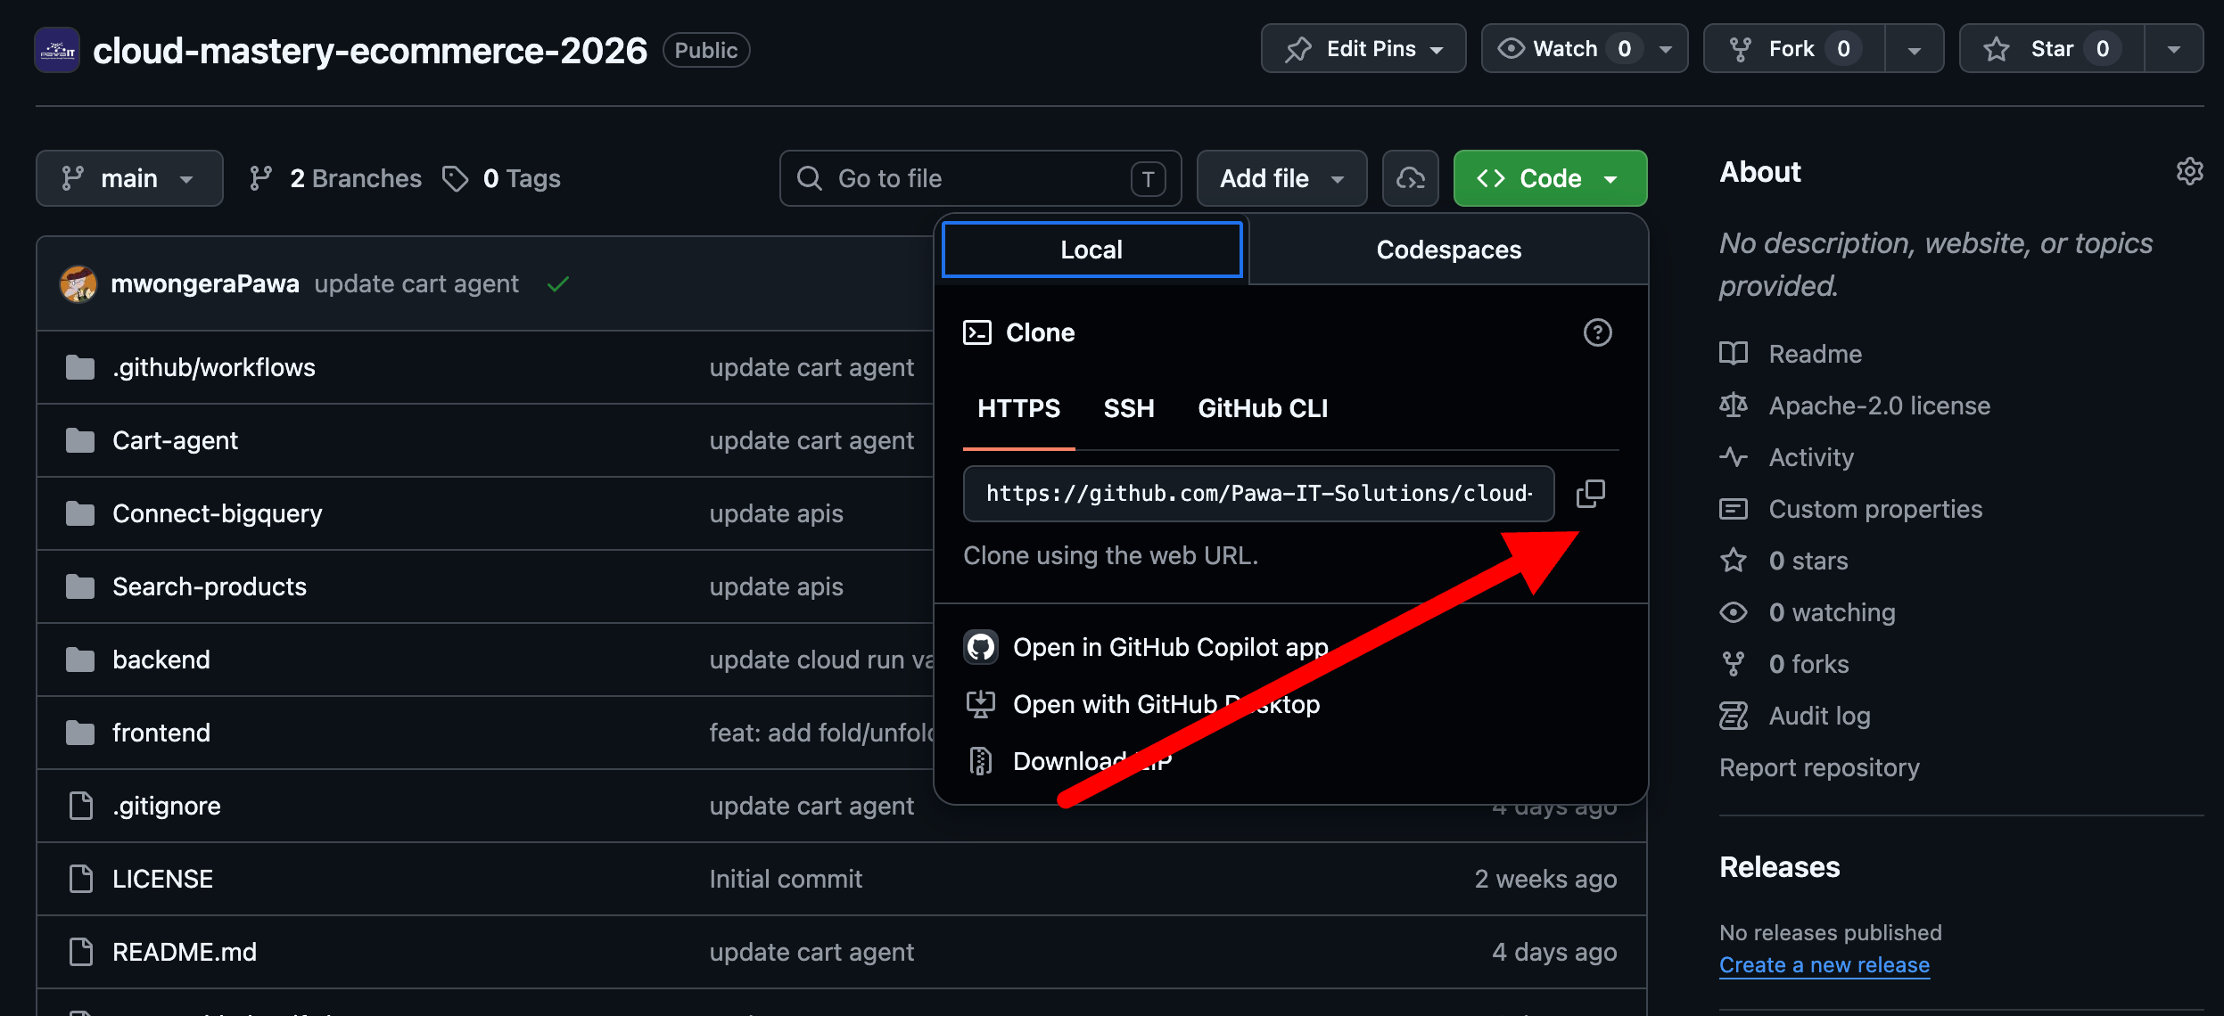Switch to the Local tab
2224x1016 pixels.
pos(1091,250)
